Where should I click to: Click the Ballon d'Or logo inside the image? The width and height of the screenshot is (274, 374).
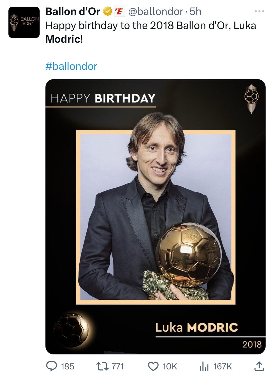tap(251, 99)
